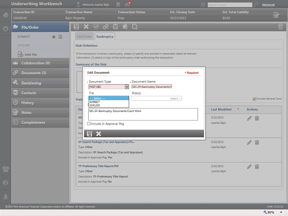Click the copy document icon in toolbar

135,27
